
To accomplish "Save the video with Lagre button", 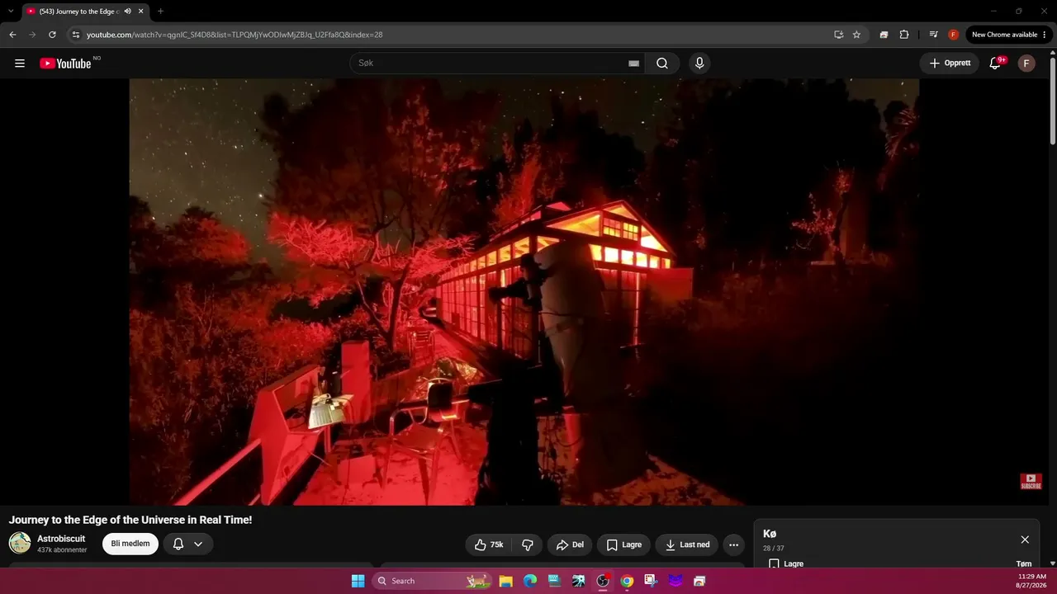I will coord(623,544).
